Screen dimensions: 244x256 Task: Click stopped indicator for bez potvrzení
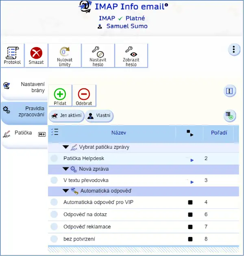pos(190,239)
